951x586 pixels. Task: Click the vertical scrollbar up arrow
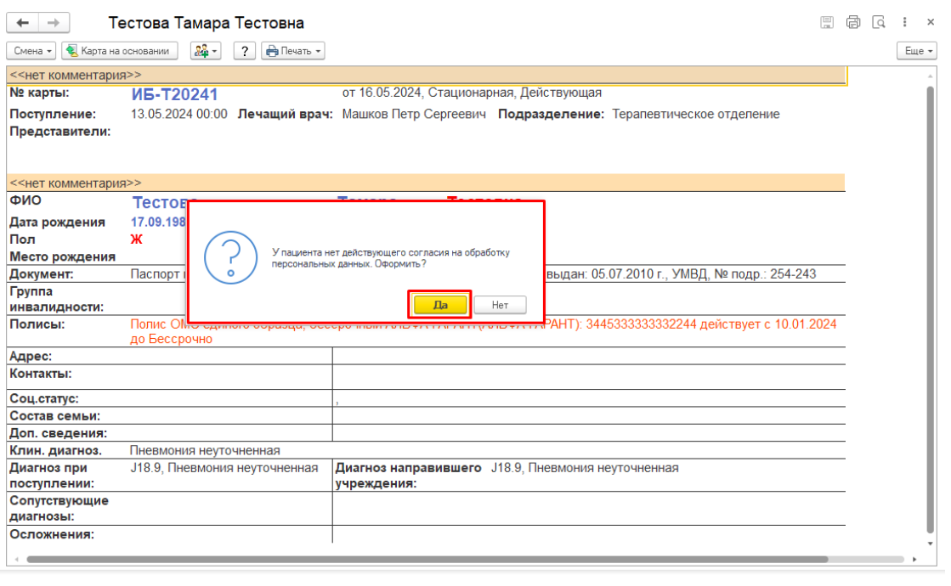pyautogui.click(x=930, y=74)
